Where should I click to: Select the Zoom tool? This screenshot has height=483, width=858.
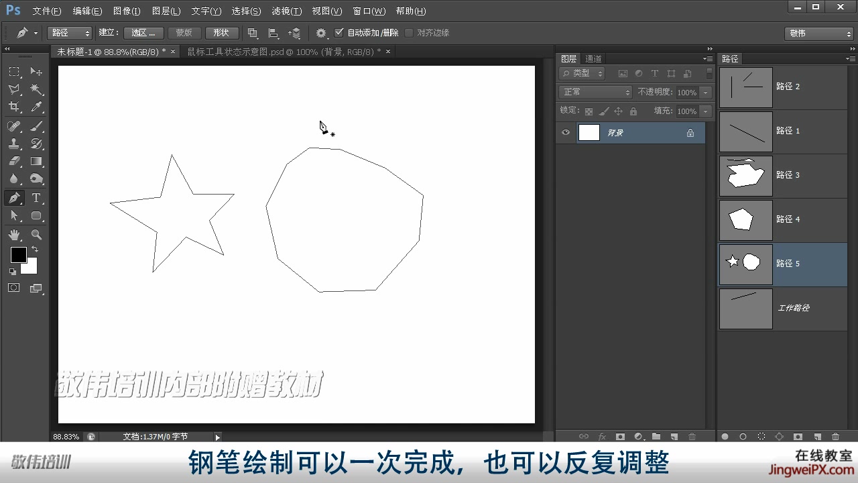tap(37, 234)
